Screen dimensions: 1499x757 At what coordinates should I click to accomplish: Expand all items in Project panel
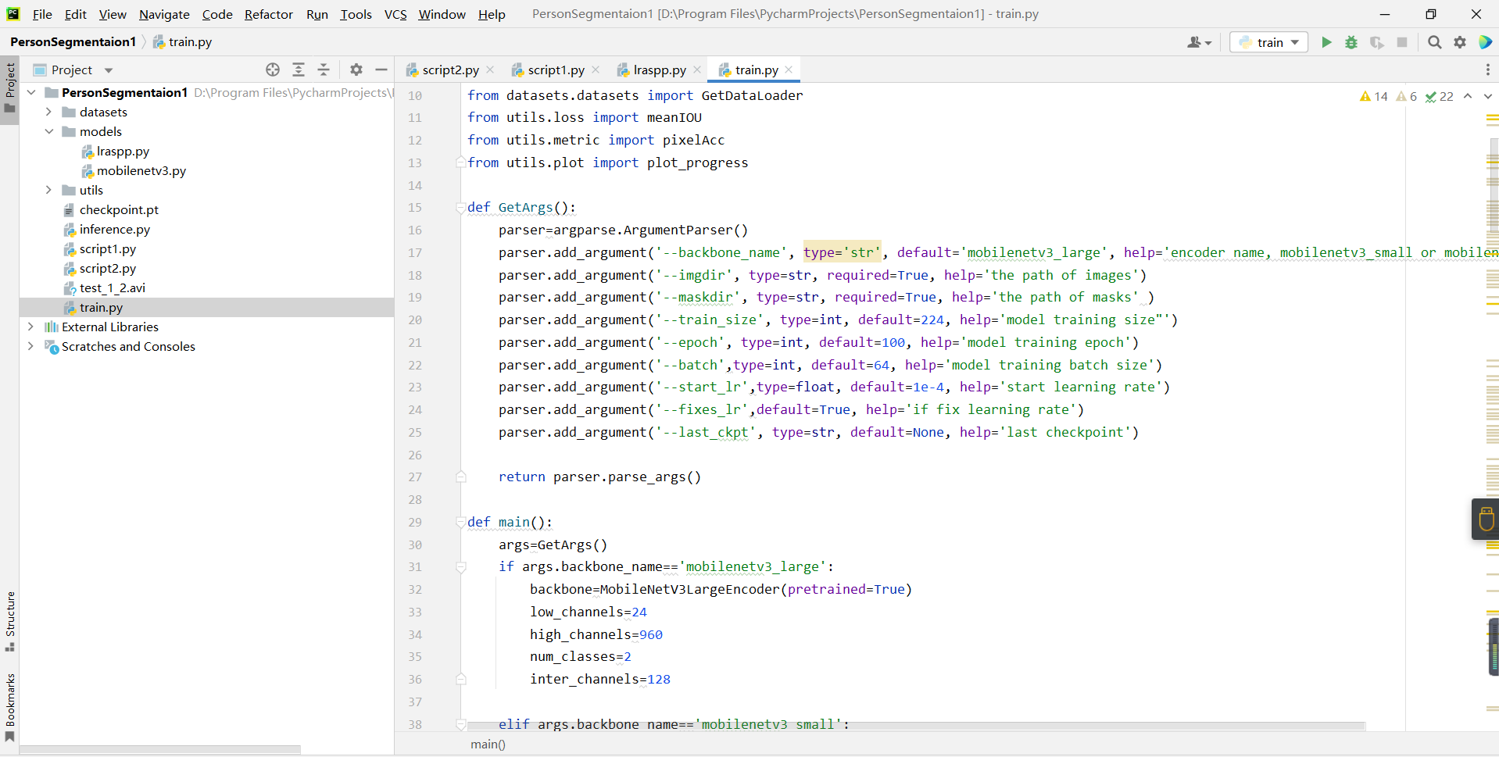point(299,70)
